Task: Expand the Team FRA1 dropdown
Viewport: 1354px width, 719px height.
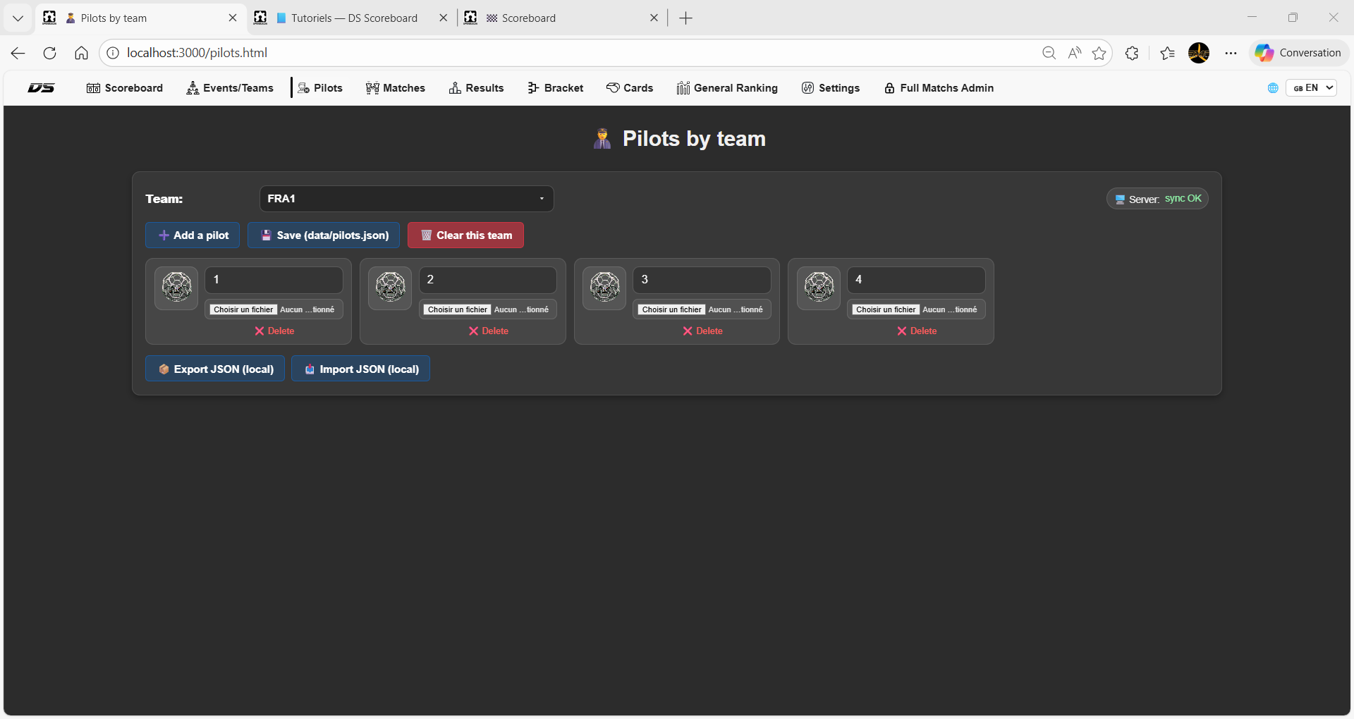Action: click(406, 199)
